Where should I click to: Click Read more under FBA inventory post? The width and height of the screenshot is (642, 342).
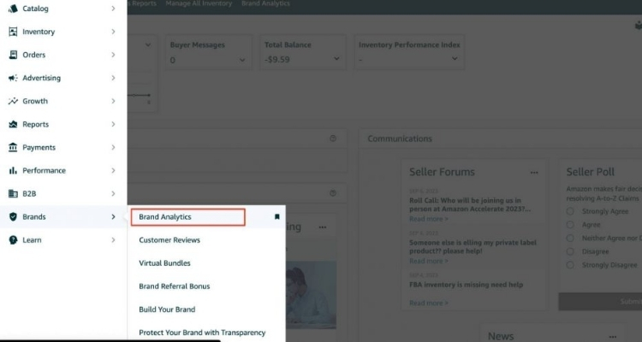(429, 304)
